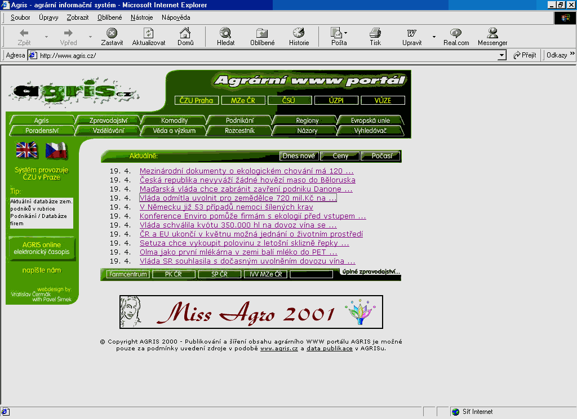Click the Upravit edit toolbar icon

(x=412, y=37)
